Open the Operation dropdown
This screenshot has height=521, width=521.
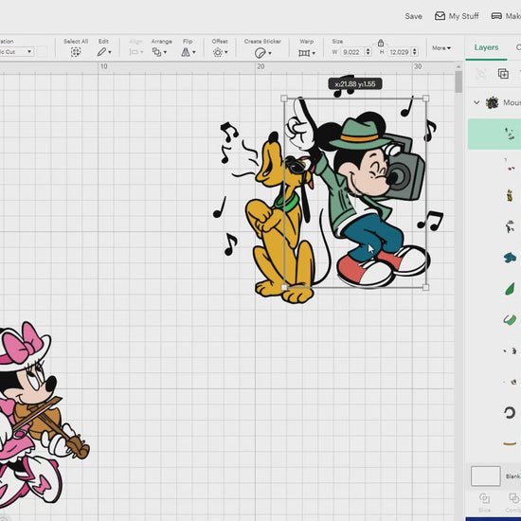pyautogui.click(x=16, y=51)
